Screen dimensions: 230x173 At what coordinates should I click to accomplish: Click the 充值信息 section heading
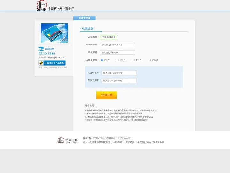pos(88,29)
